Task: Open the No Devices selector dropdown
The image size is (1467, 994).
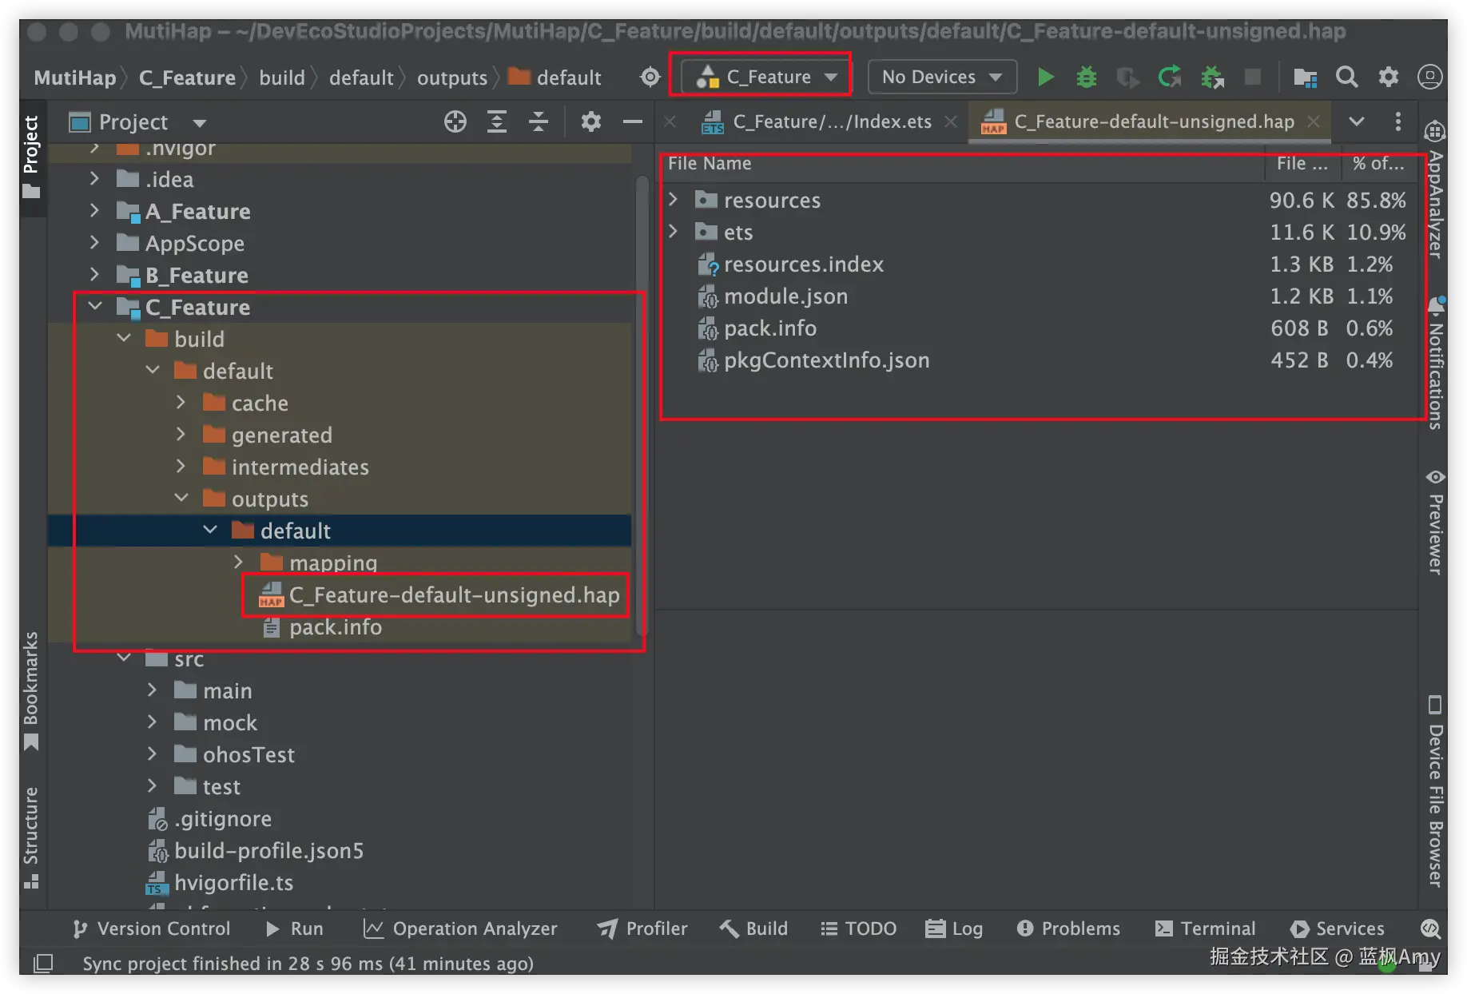Action: pyautogui.click(x=941, y=78)
